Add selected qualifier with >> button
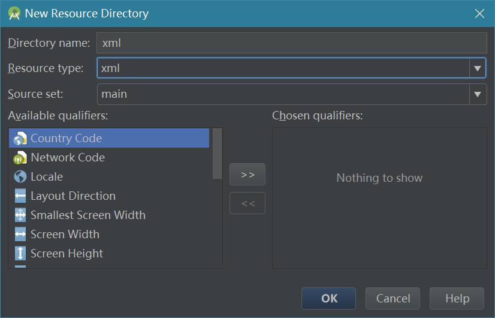495x318 pixels. [x=248, y=175]
